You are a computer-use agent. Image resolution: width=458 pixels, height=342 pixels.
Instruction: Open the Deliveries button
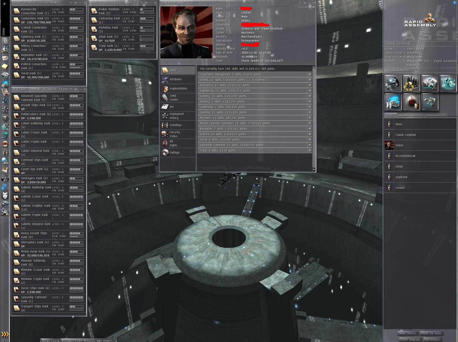coord(432,340)
